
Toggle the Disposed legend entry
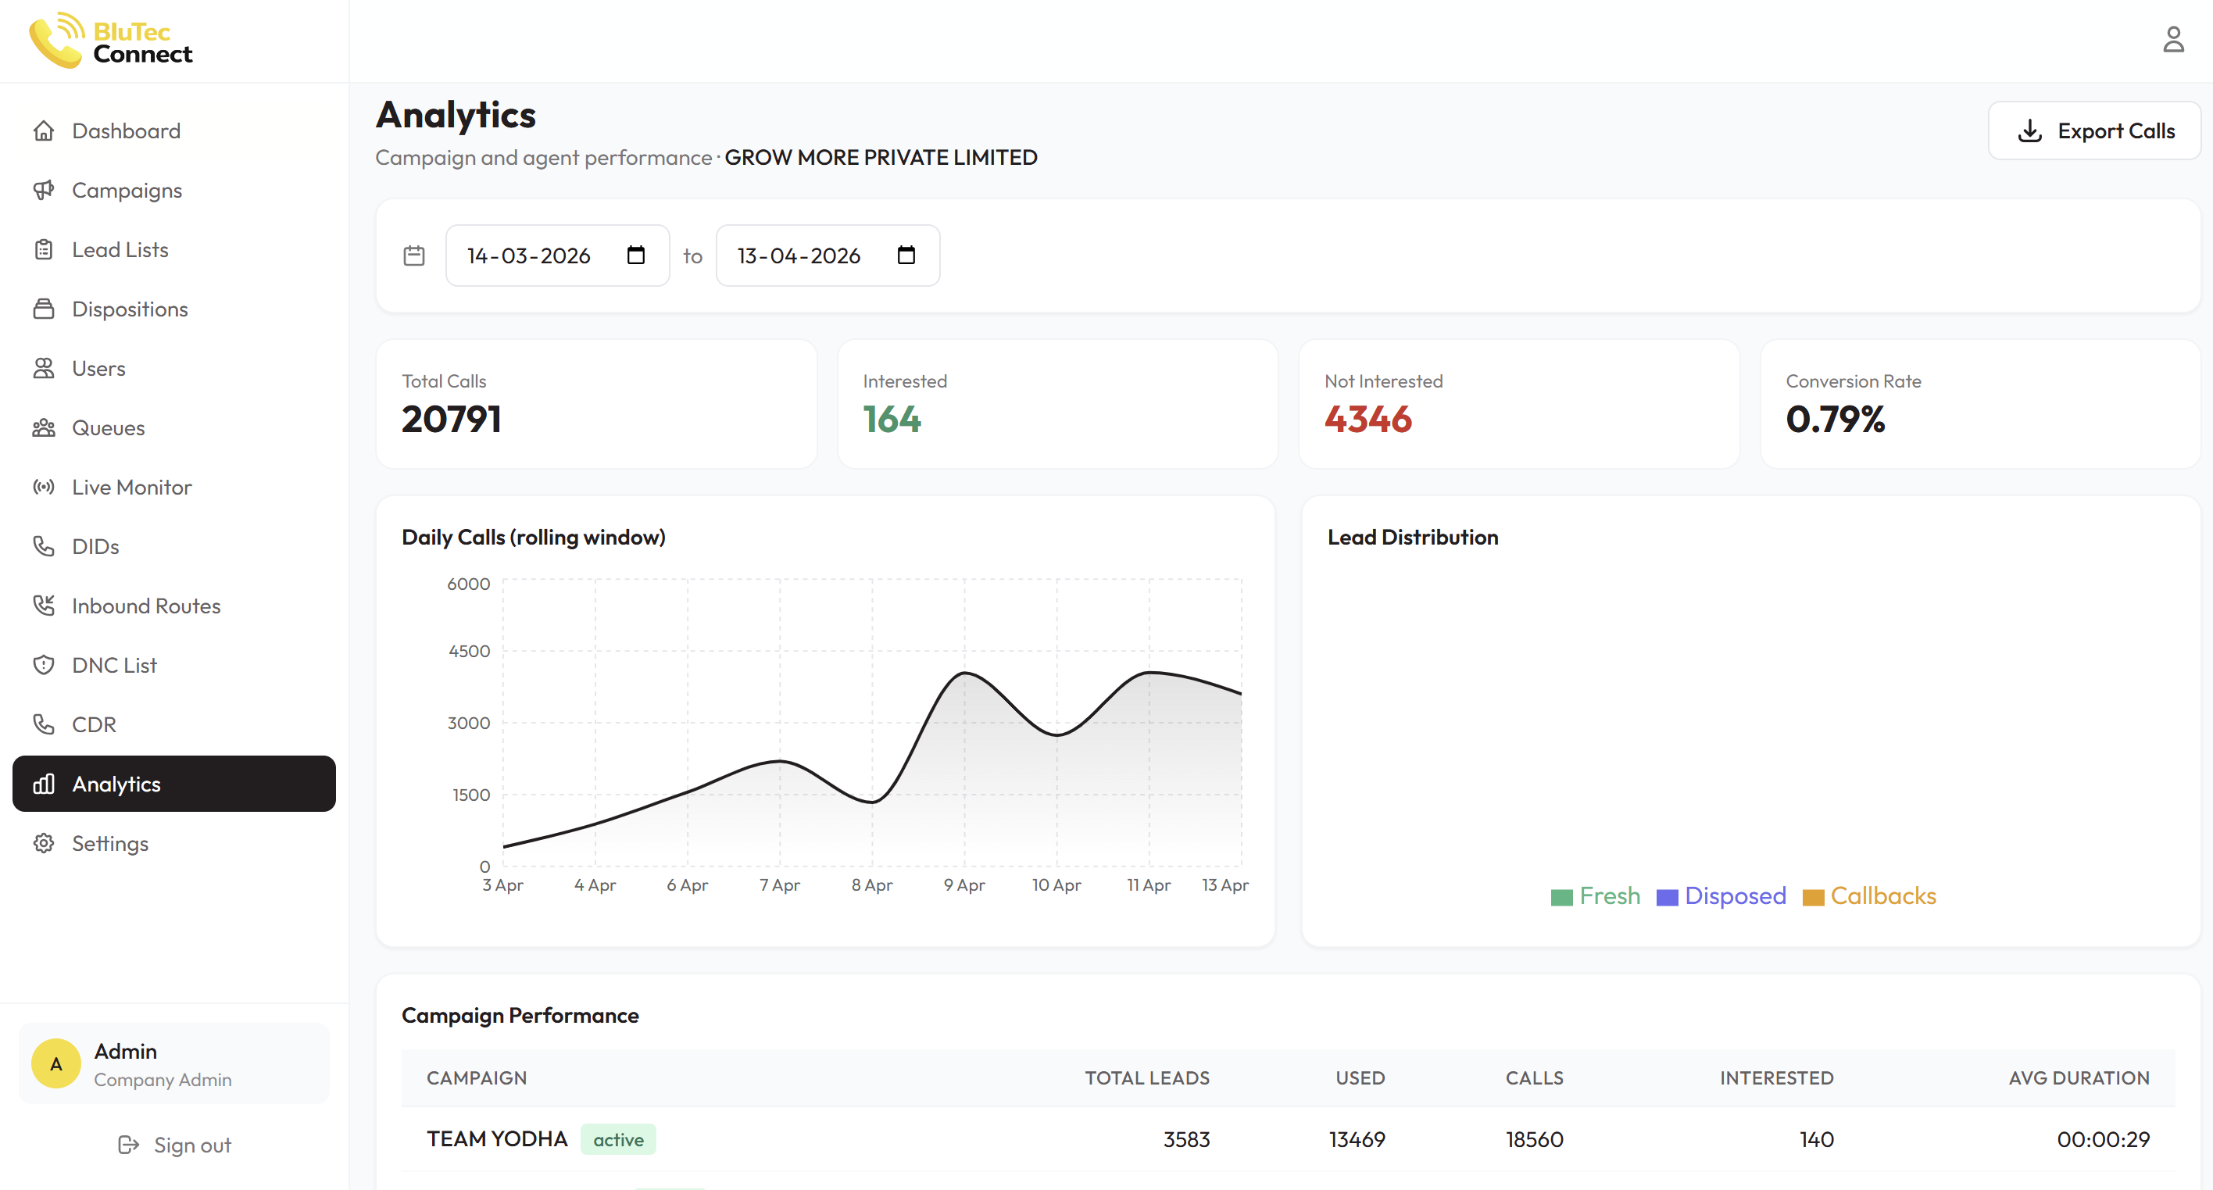pos(1721,896)
